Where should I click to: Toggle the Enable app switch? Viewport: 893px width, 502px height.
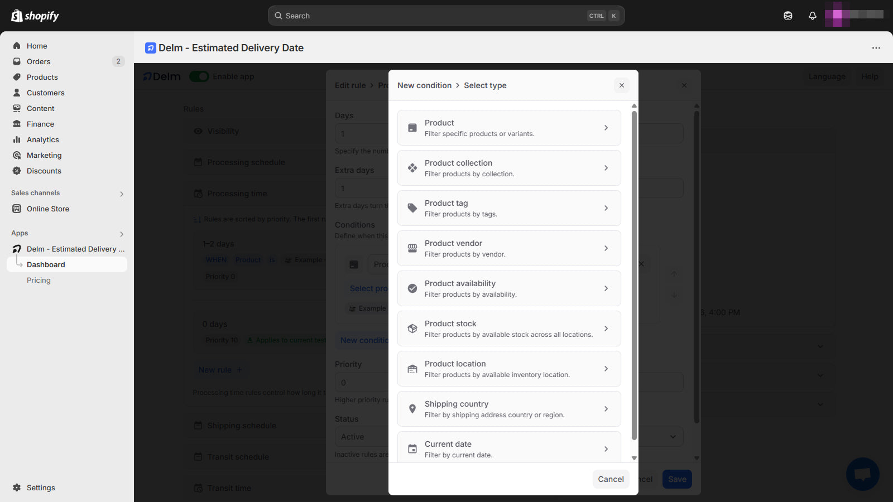[199, 76]
